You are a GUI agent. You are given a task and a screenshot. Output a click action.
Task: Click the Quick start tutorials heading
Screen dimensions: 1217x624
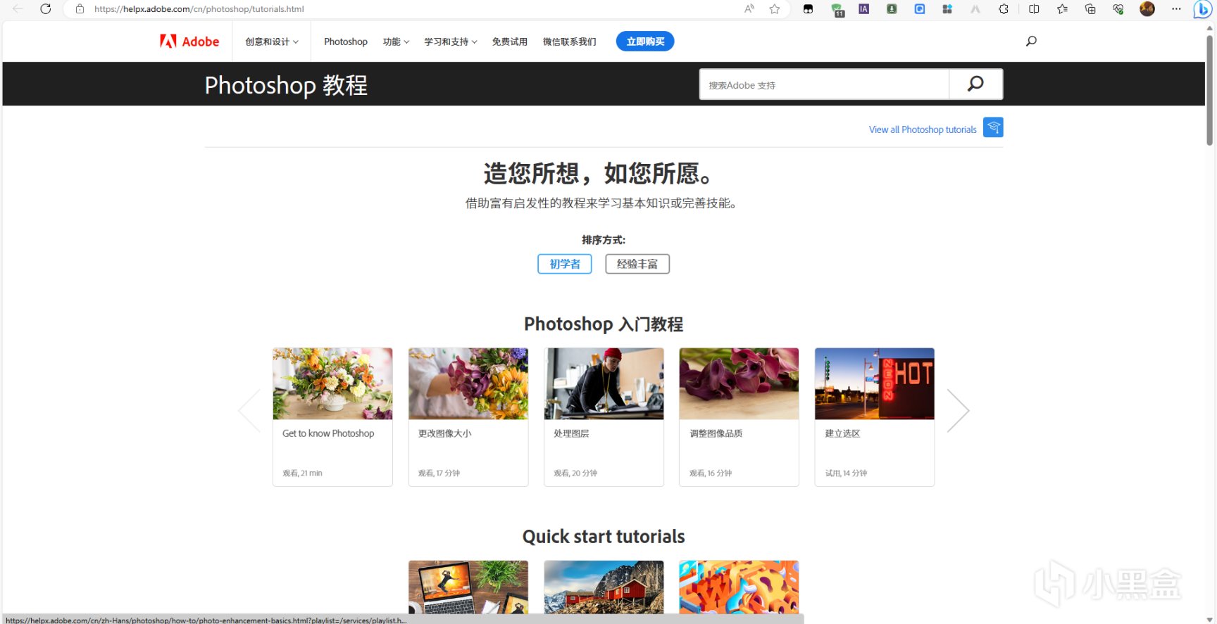pos(604,537)
